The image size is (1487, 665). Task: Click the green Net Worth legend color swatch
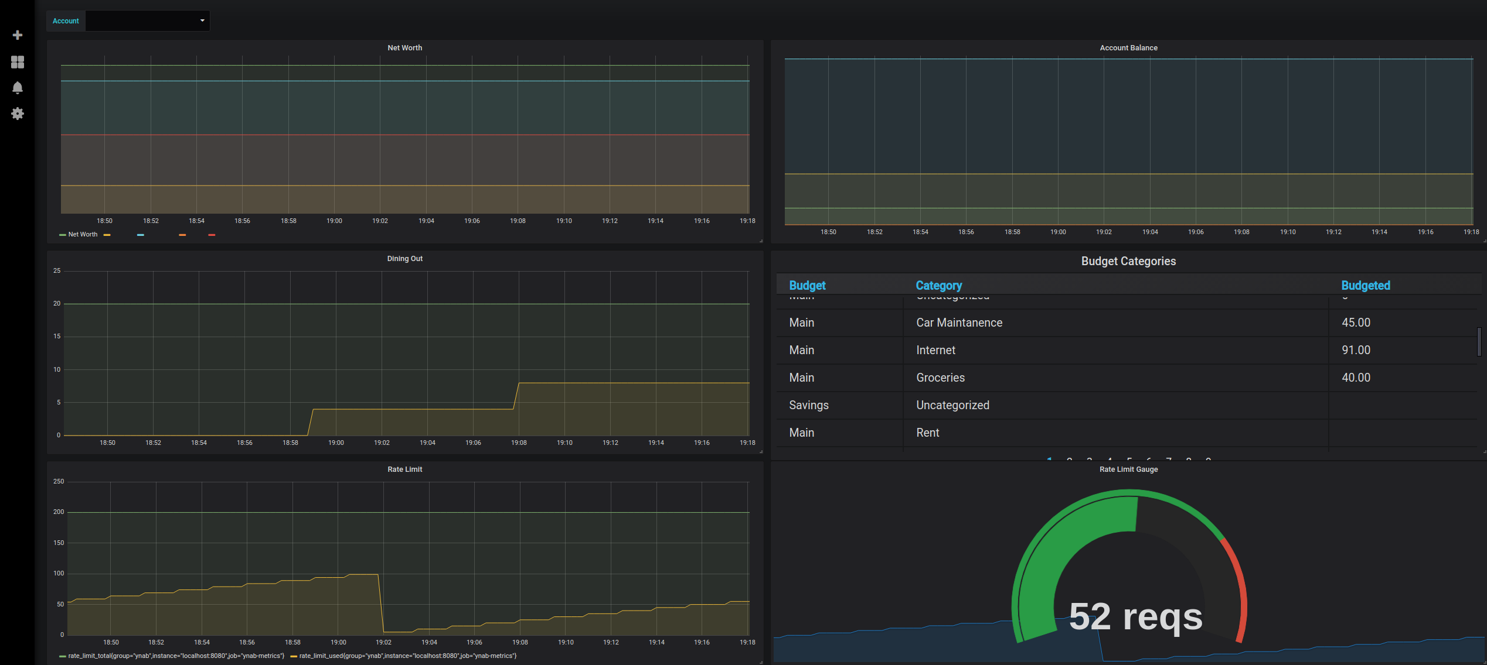pyautogui.click(x=62, y=235)
